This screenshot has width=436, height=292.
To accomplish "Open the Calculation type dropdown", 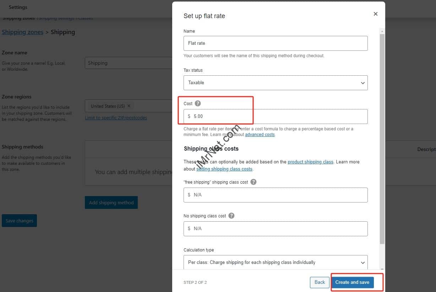I will click(276, 263).
